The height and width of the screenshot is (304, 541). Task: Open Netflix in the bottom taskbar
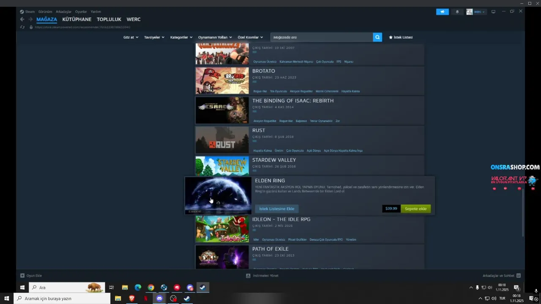[145, 299]
